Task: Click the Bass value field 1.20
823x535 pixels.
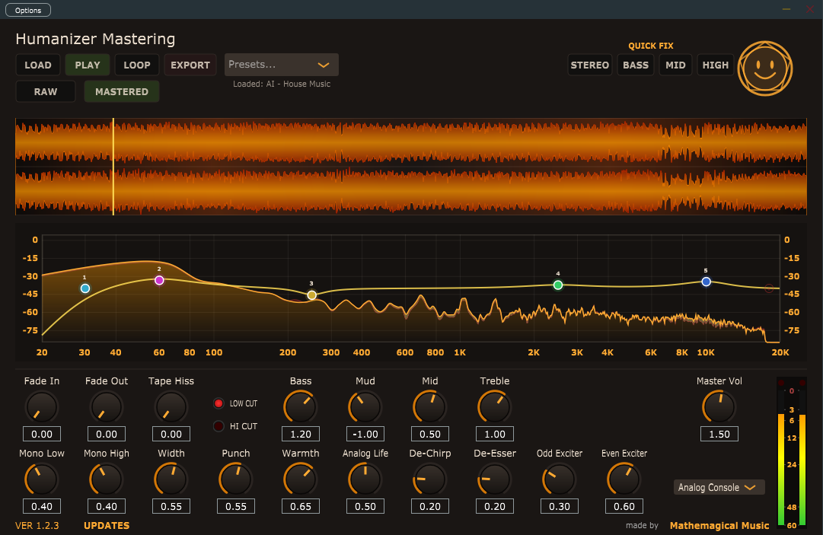Action: pos(301,434)
